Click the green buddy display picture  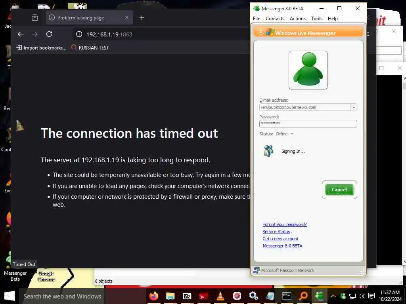pyautogui.click(x=308, y=70)
